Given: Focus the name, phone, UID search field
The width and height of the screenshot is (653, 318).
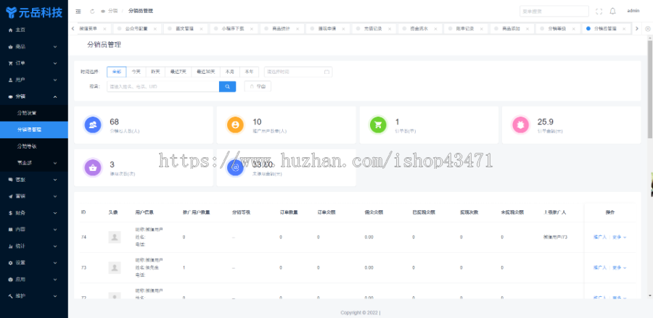Looking at the screenshot, I should 163,86.
